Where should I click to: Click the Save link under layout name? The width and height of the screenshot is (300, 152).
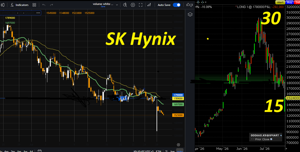click(x=103, y=7)
